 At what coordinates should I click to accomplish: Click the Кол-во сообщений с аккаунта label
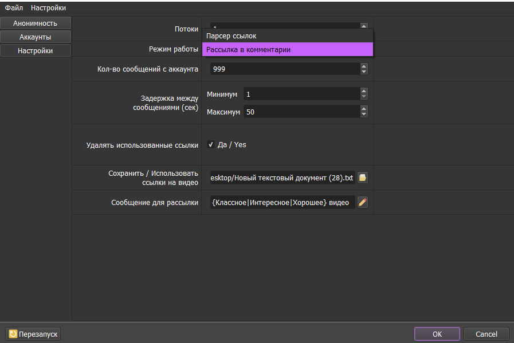pos(147,69)
